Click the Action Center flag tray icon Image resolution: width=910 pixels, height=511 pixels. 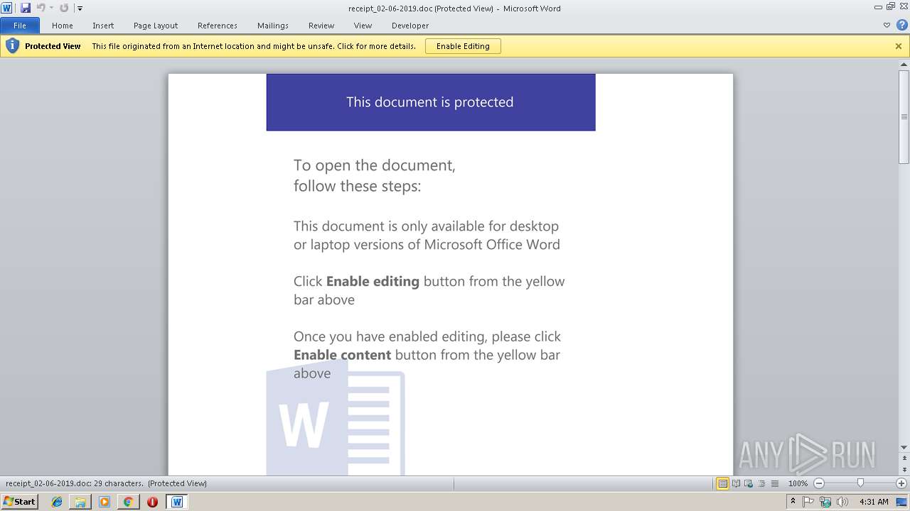[x=809, y=502]
